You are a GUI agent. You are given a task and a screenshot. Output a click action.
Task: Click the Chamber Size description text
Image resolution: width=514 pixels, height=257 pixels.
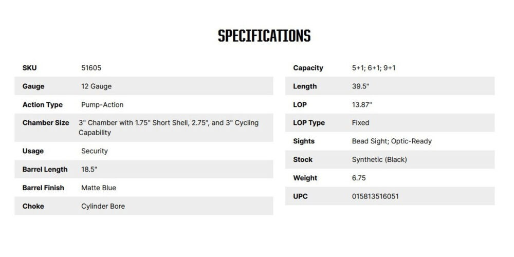[168, 127]
